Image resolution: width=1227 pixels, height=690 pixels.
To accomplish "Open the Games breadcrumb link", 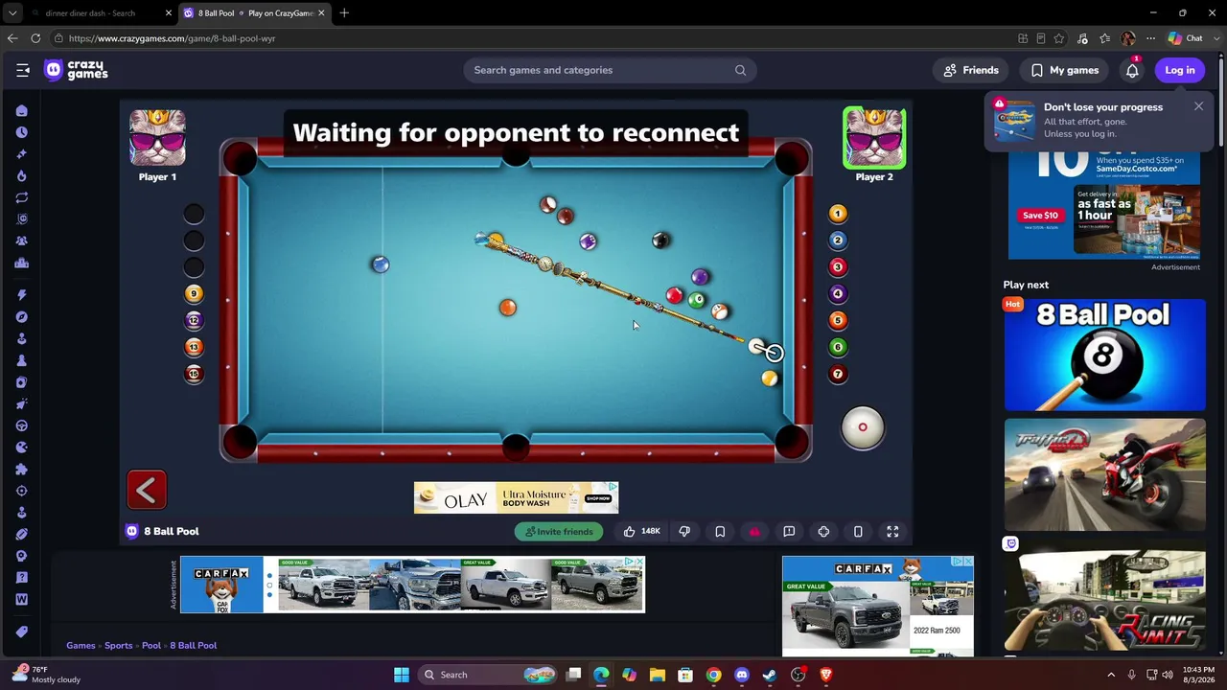I will click(x=81, y=645).
